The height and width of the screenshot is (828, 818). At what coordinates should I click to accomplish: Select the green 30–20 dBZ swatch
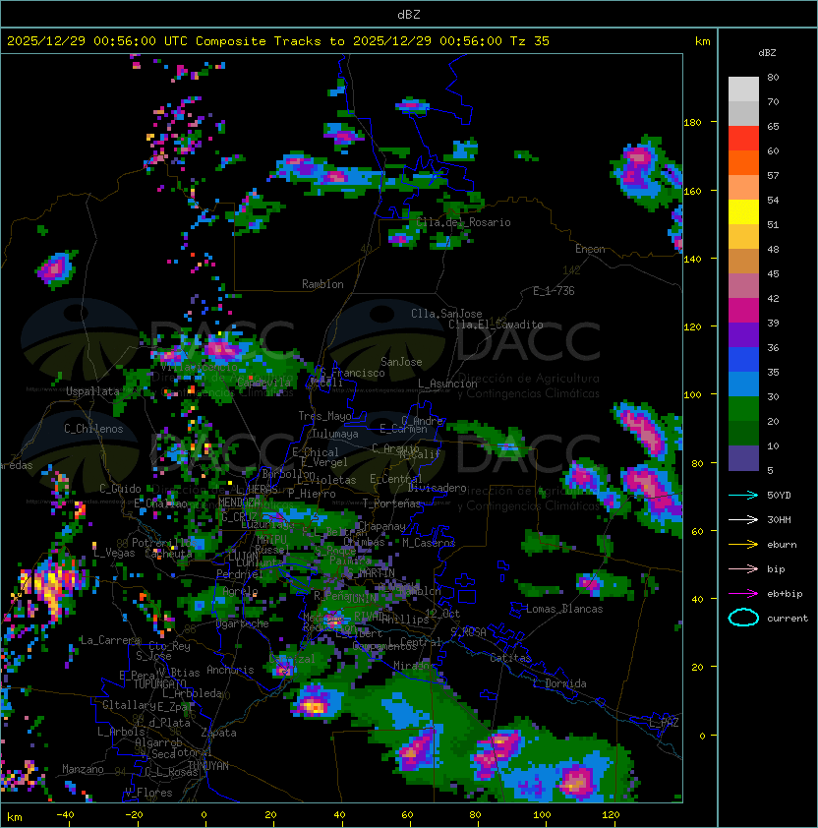coord(743,409)
